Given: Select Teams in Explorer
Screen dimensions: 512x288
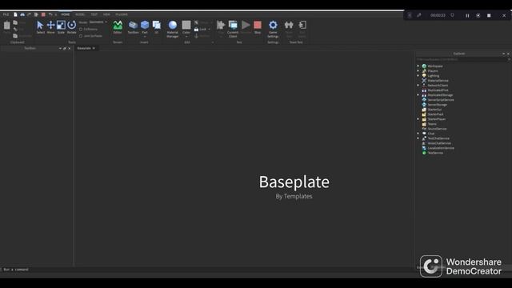Looking at the screenshot, I should (432, 124).
